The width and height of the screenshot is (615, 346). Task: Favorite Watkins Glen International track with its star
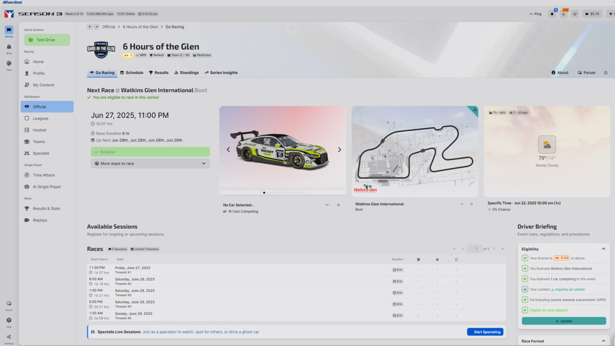[x=471, y=204]
